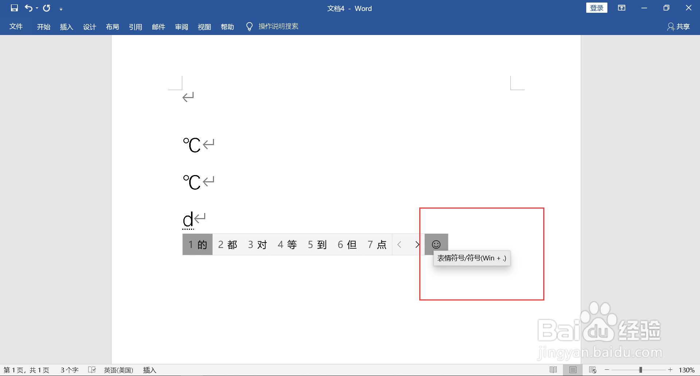The width and height of the screenshot is (700, 376).
Task: Switch to the 审阅 tab
Action: click(x=181, y=27)
